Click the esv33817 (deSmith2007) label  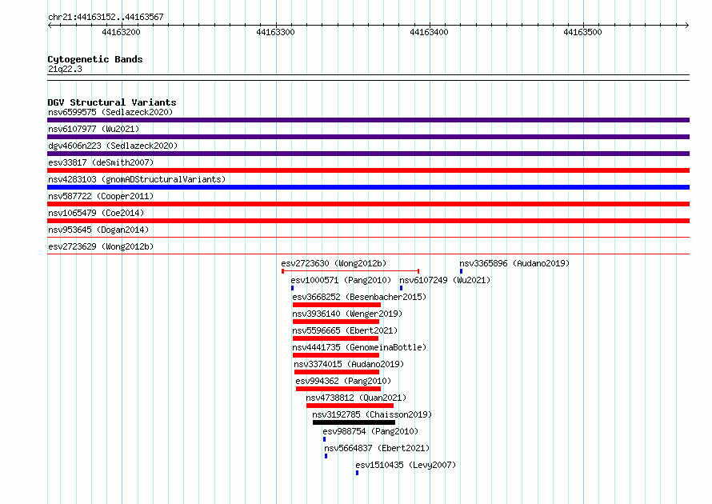101,162
